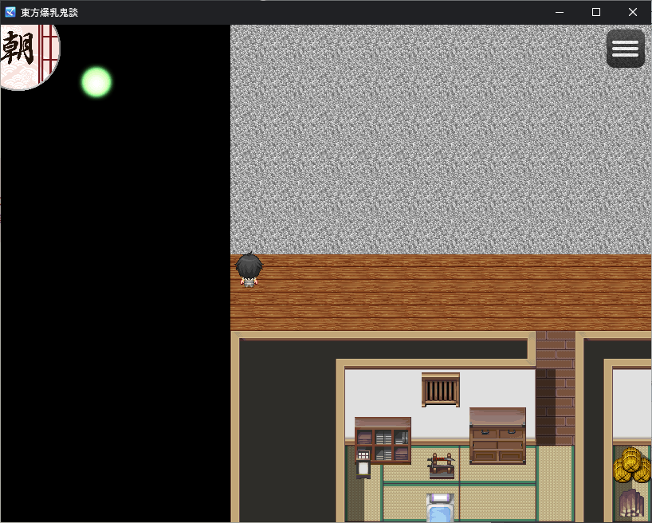Minimize the game window

[x=560, y=12]
